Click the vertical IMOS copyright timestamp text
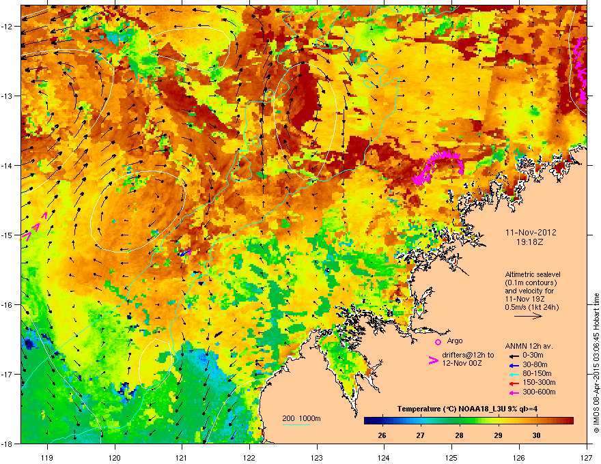The image size is (601, 464). [596, 363]
